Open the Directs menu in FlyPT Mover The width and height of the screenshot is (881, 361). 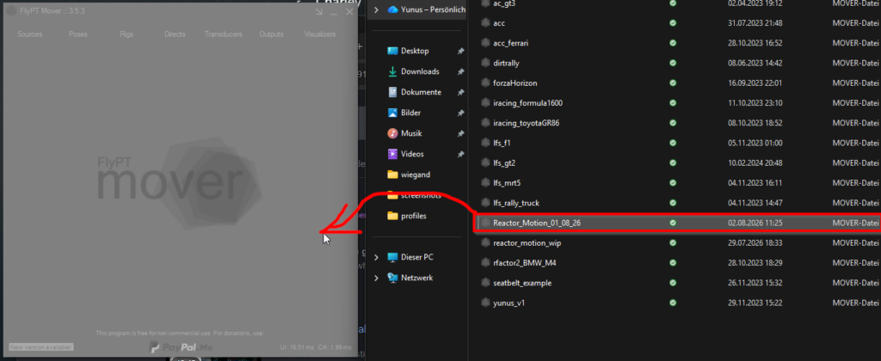pyautogui.click(x=175, y=34)
